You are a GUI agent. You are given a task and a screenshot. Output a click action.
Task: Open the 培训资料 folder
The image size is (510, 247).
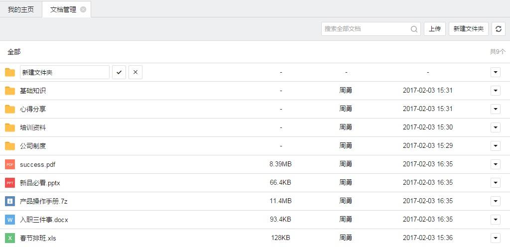pos(33,127)
